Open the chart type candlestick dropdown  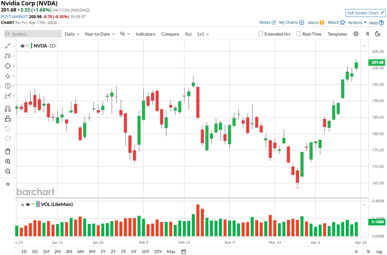(125, 34)
